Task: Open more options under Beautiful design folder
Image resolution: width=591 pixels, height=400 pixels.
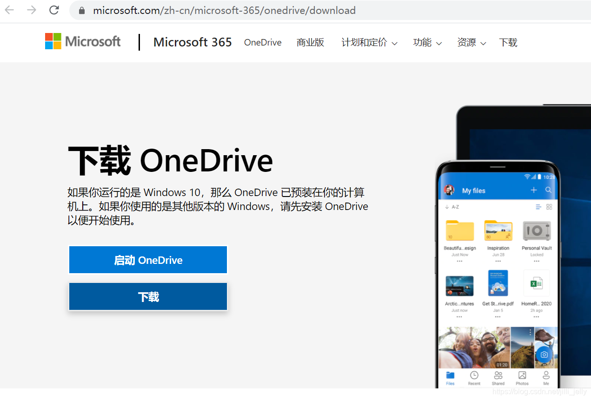Action: [459, 261]
